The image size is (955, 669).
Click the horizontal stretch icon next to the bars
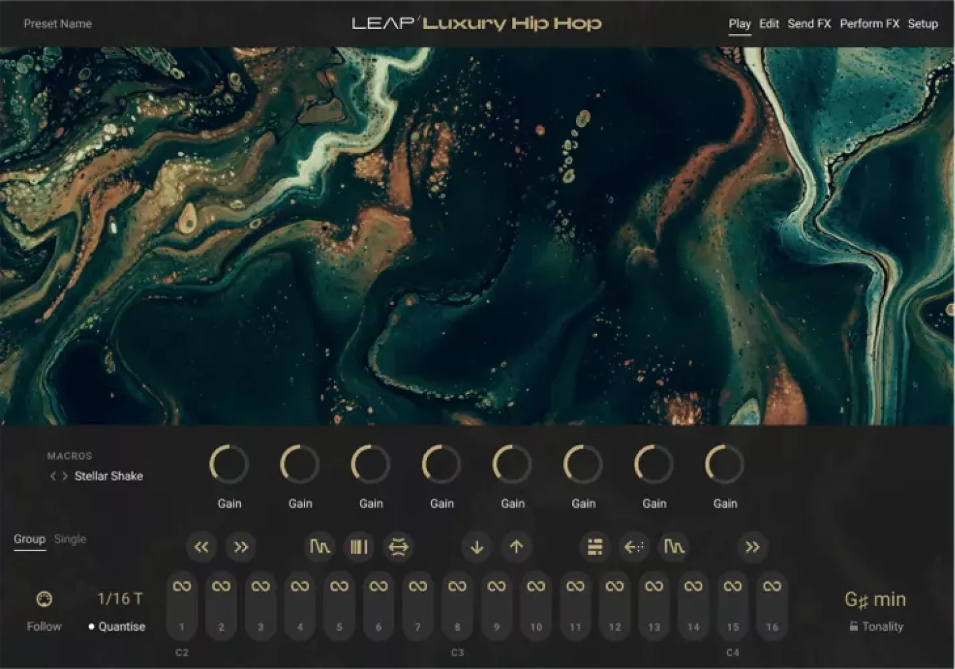click(x=398, y=547)
